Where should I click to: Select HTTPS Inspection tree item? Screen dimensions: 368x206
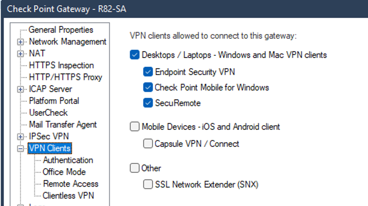pos(61,65)
